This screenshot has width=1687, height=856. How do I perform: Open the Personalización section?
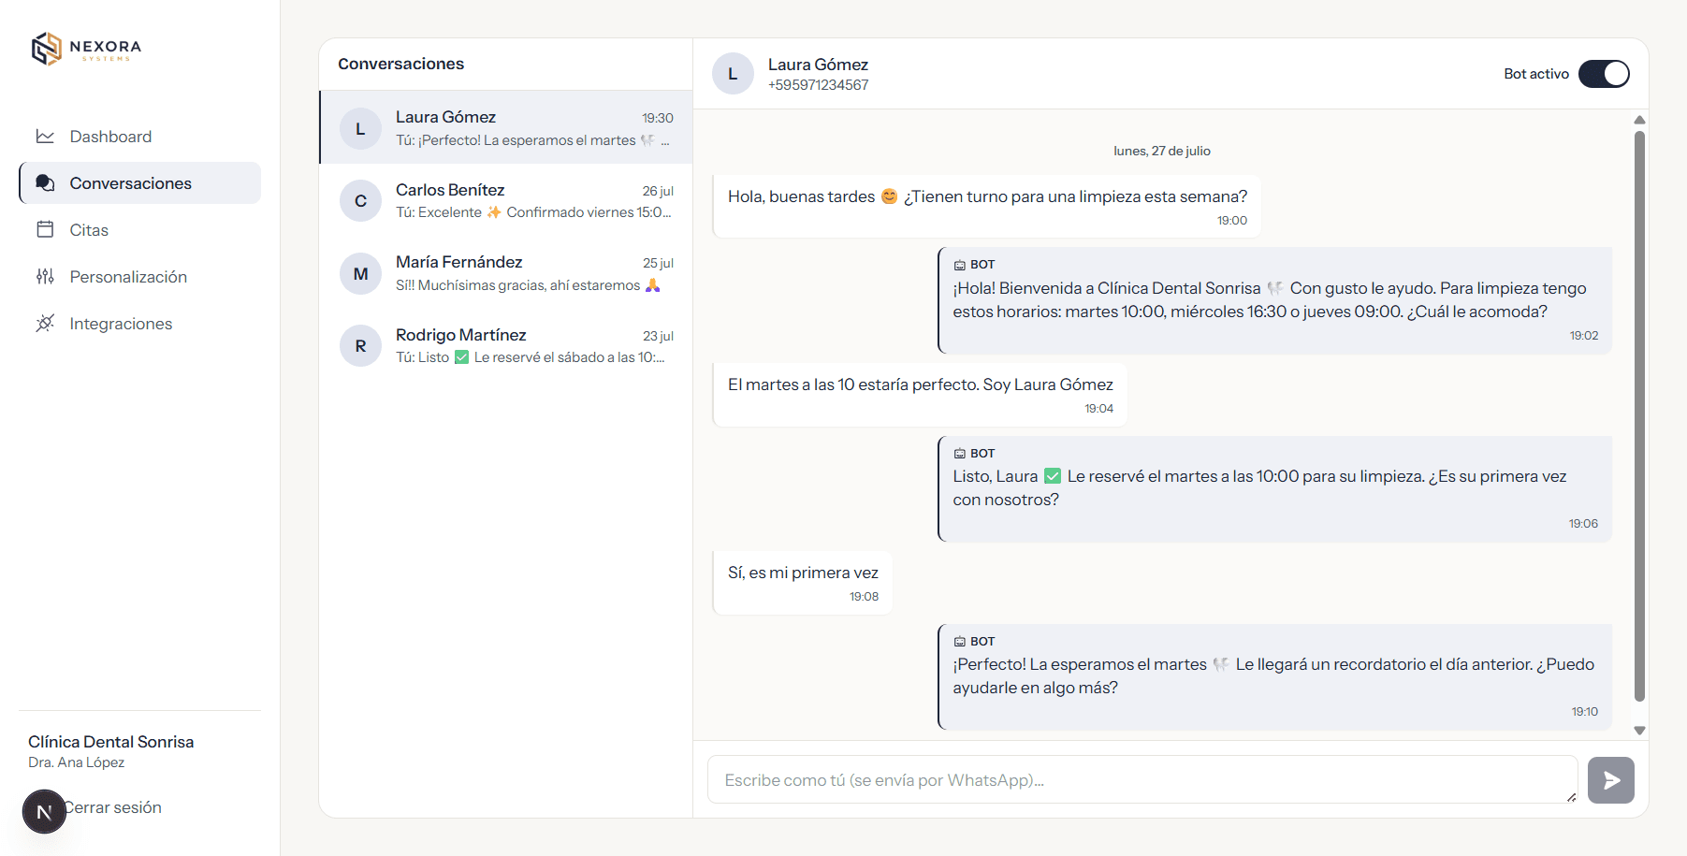(x=139, y=277)
